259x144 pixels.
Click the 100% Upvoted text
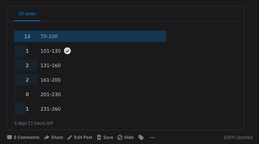pyautogui.click(x=238, y=137)
